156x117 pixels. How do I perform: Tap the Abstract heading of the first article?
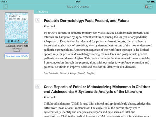click(49, 26)
